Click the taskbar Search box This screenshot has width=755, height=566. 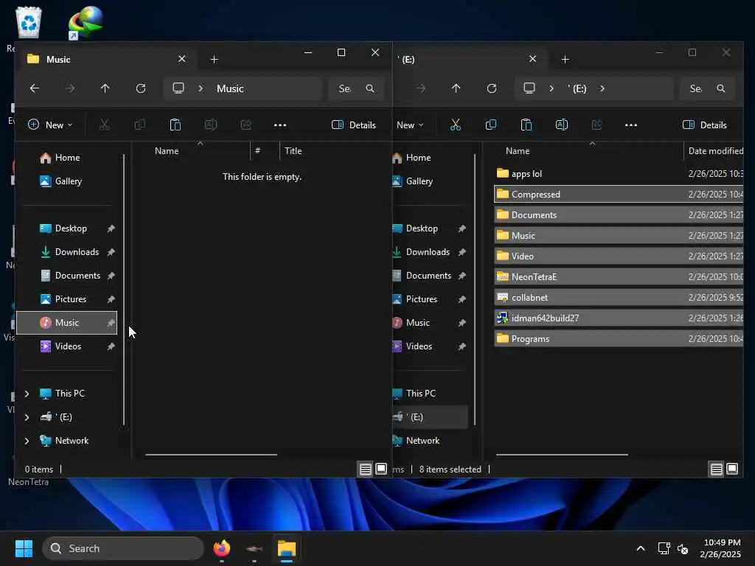[123, 548]
